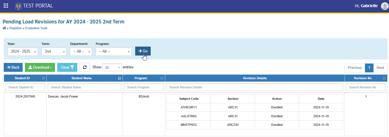Go to Next page in pagination
The width and height of the screenshot is (389, 137).
(x=380, y=68)
